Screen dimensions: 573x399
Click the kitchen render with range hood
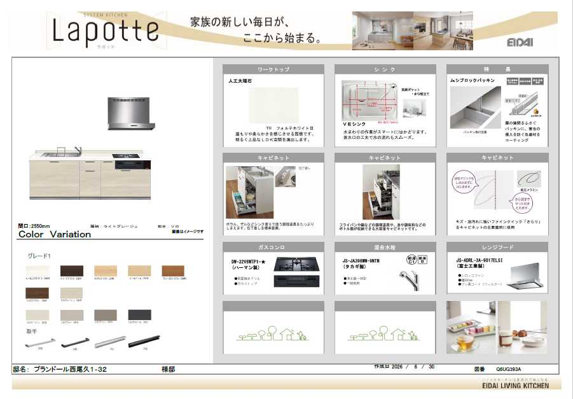point(92,148)
